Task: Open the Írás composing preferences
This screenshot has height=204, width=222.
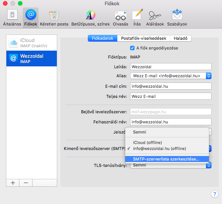Action: (x=137, y=18)
